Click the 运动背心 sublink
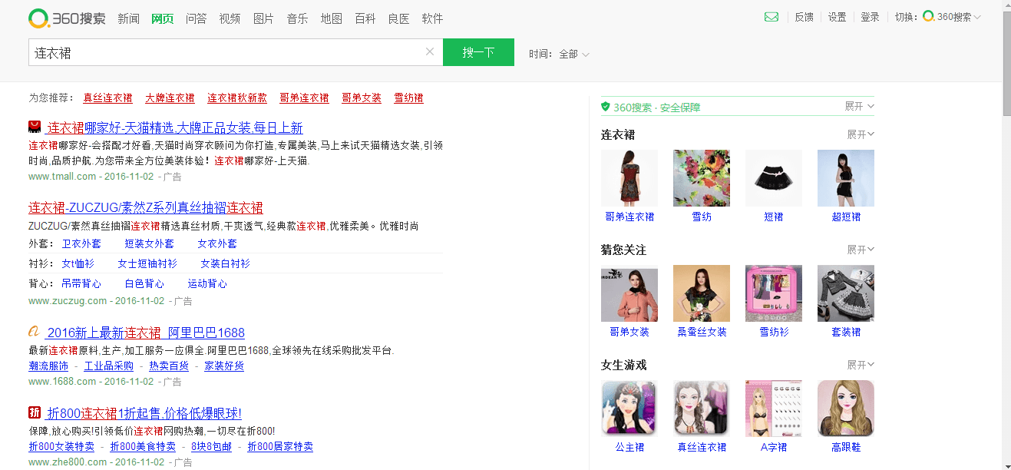Screen dimensions: 1011x470 point(207,283)
